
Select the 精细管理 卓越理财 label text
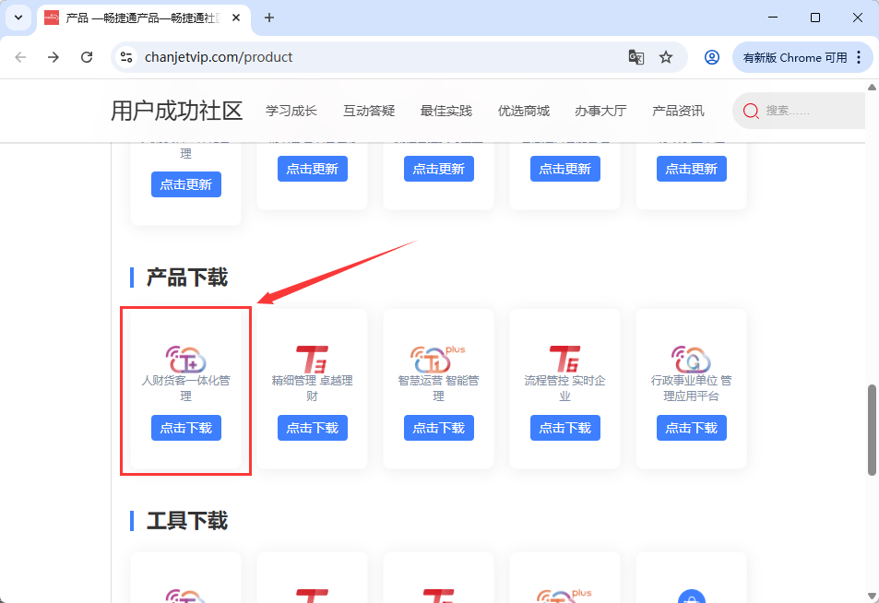click(313, 388)
